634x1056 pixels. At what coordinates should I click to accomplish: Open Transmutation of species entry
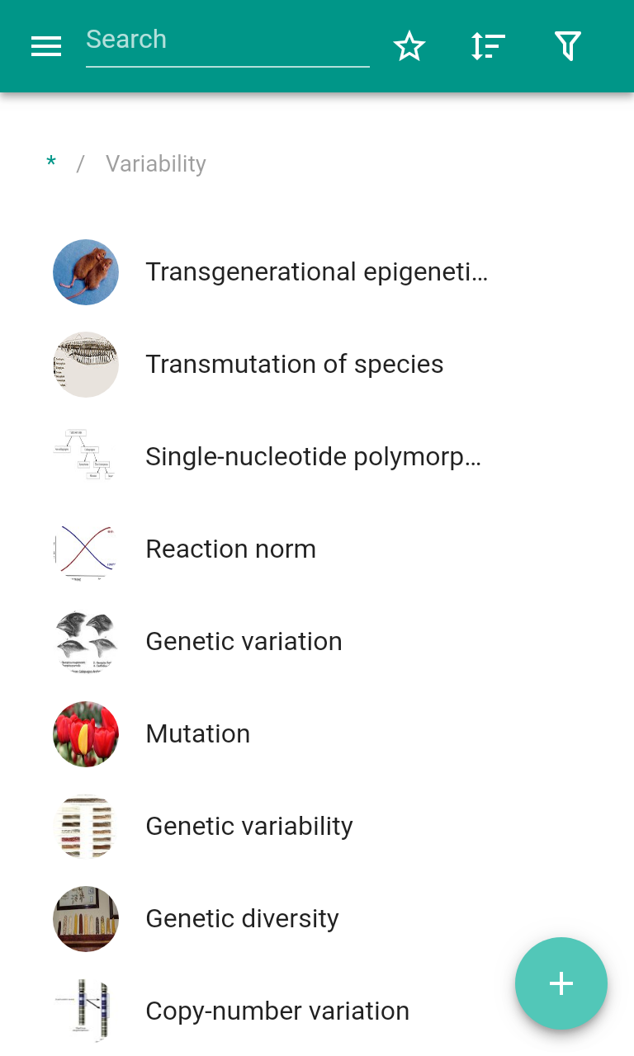click(x=295, y=365)
